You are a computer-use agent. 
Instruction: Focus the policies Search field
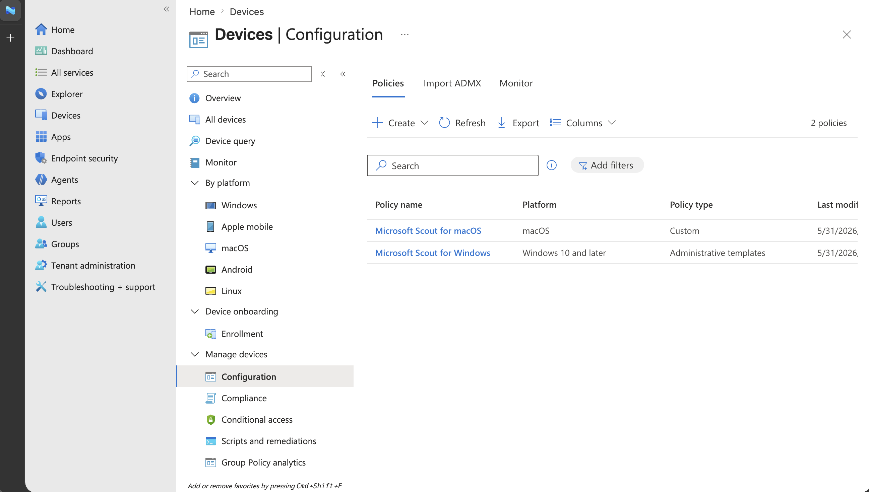click(452, 165)
